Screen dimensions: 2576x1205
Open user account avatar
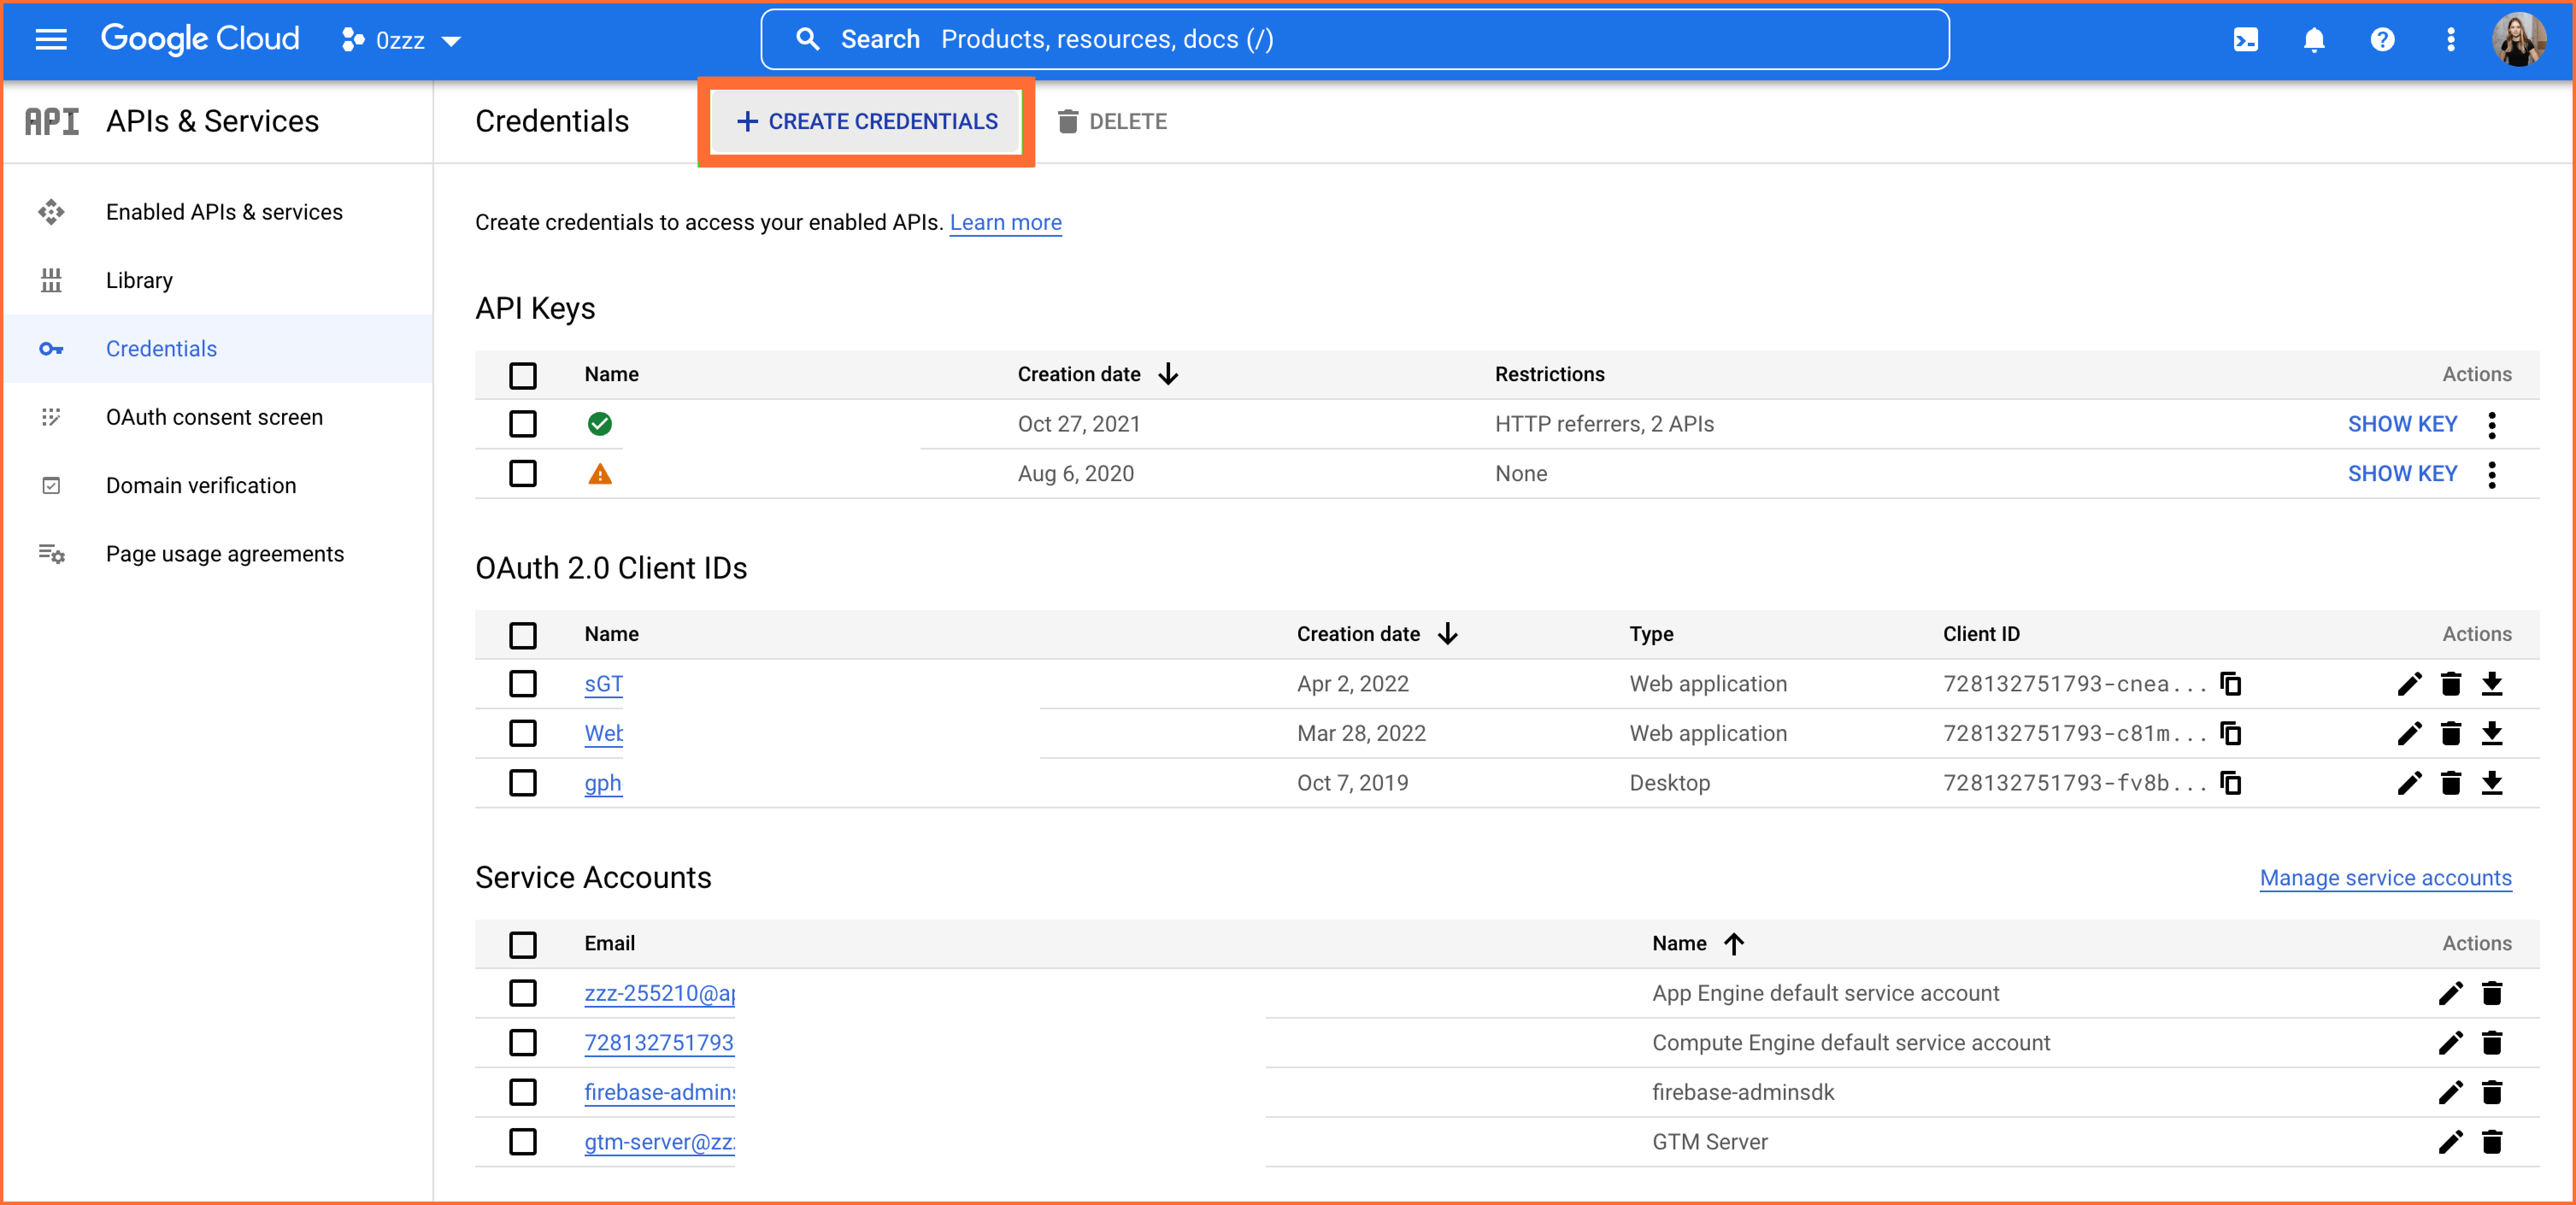point(2519,40)
